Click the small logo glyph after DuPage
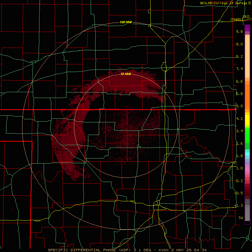Viewport: 252px width, 252px height. point(249,3)
